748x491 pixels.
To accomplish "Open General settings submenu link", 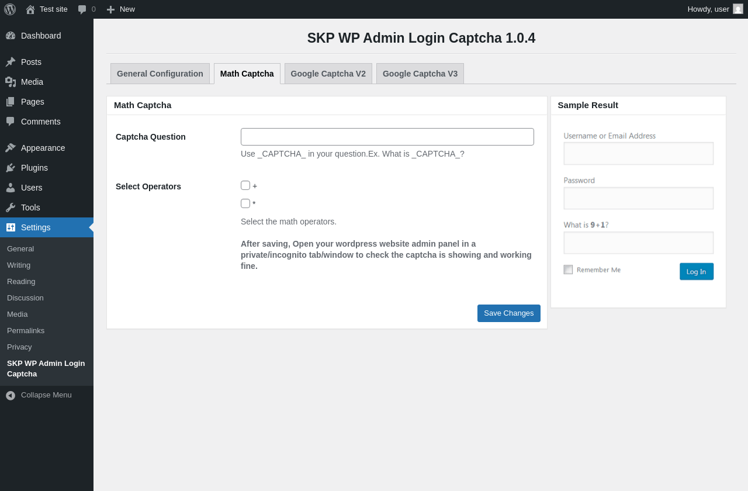I will coord(20,249).
